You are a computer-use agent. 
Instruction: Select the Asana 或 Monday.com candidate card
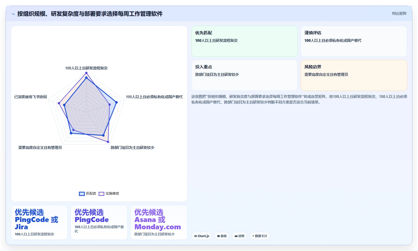pos(159,222)
